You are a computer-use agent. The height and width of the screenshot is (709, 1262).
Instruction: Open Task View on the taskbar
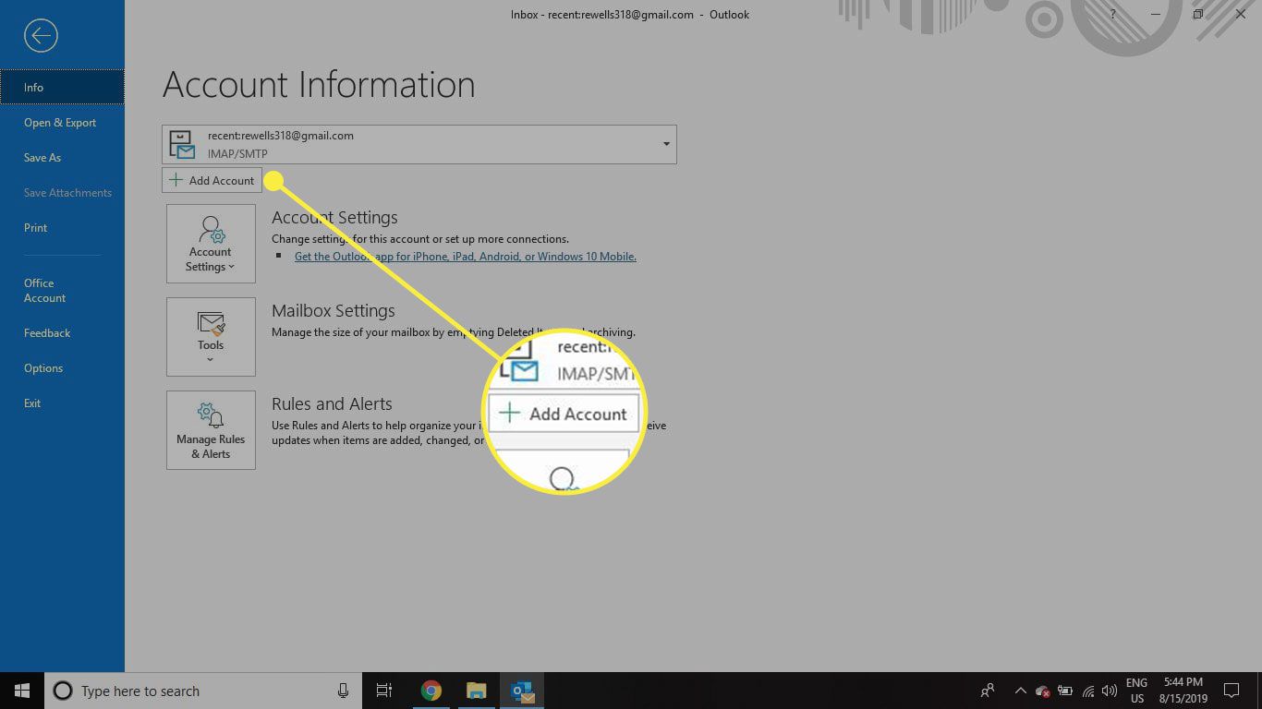(x=384, y=691)
